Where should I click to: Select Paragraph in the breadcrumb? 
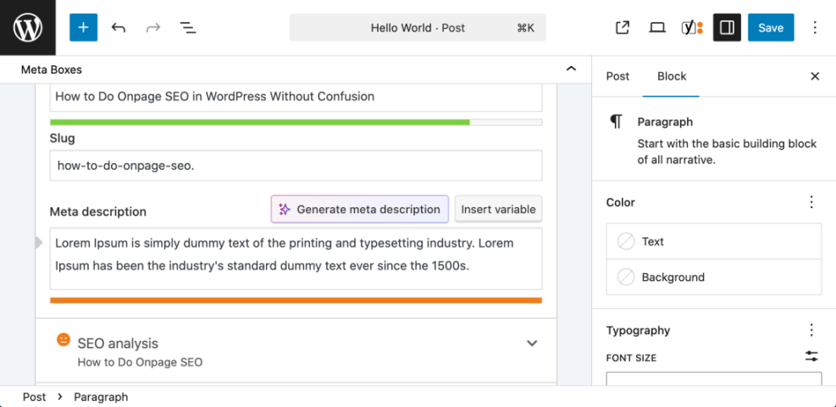click(101, 397)
